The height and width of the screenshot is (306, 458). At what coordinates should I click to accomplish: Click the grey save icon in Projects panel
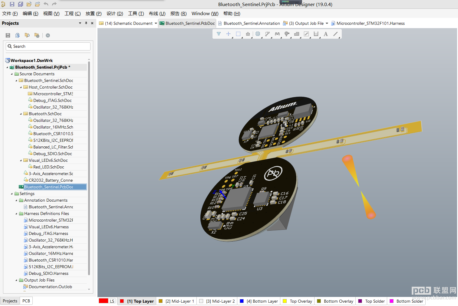point(8,35)
